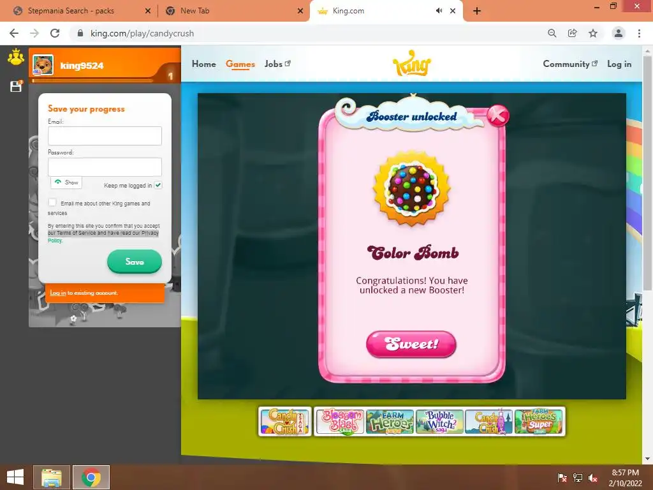The height and width of the screenshot is (490, 653).
Task: Toggle Keep me logged in checkbox
Action: pos(158,185)
